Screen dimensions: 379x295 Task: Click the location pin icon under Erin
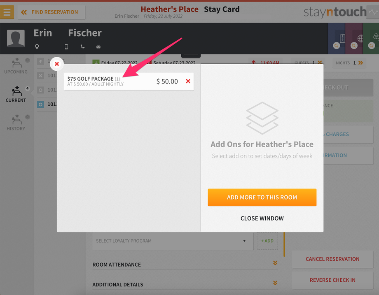pyautogui.click(x=37, y=46)
